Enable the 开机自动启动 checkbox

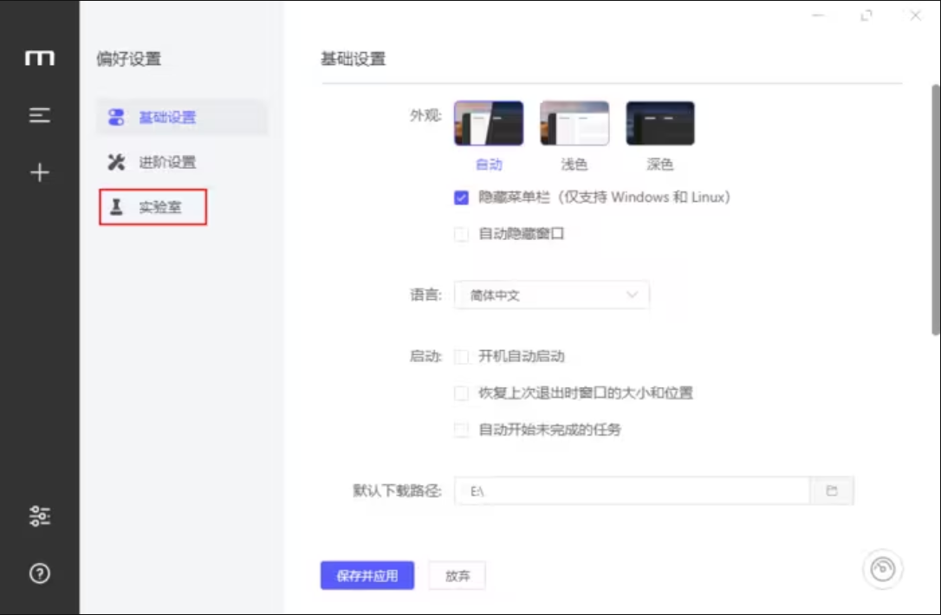point(461,356)
